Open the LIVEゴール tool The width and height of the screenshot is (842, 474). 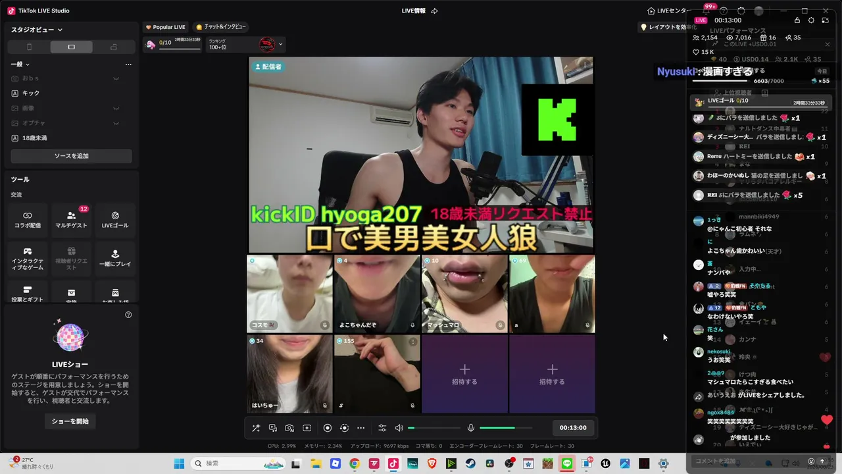(115, 220)
